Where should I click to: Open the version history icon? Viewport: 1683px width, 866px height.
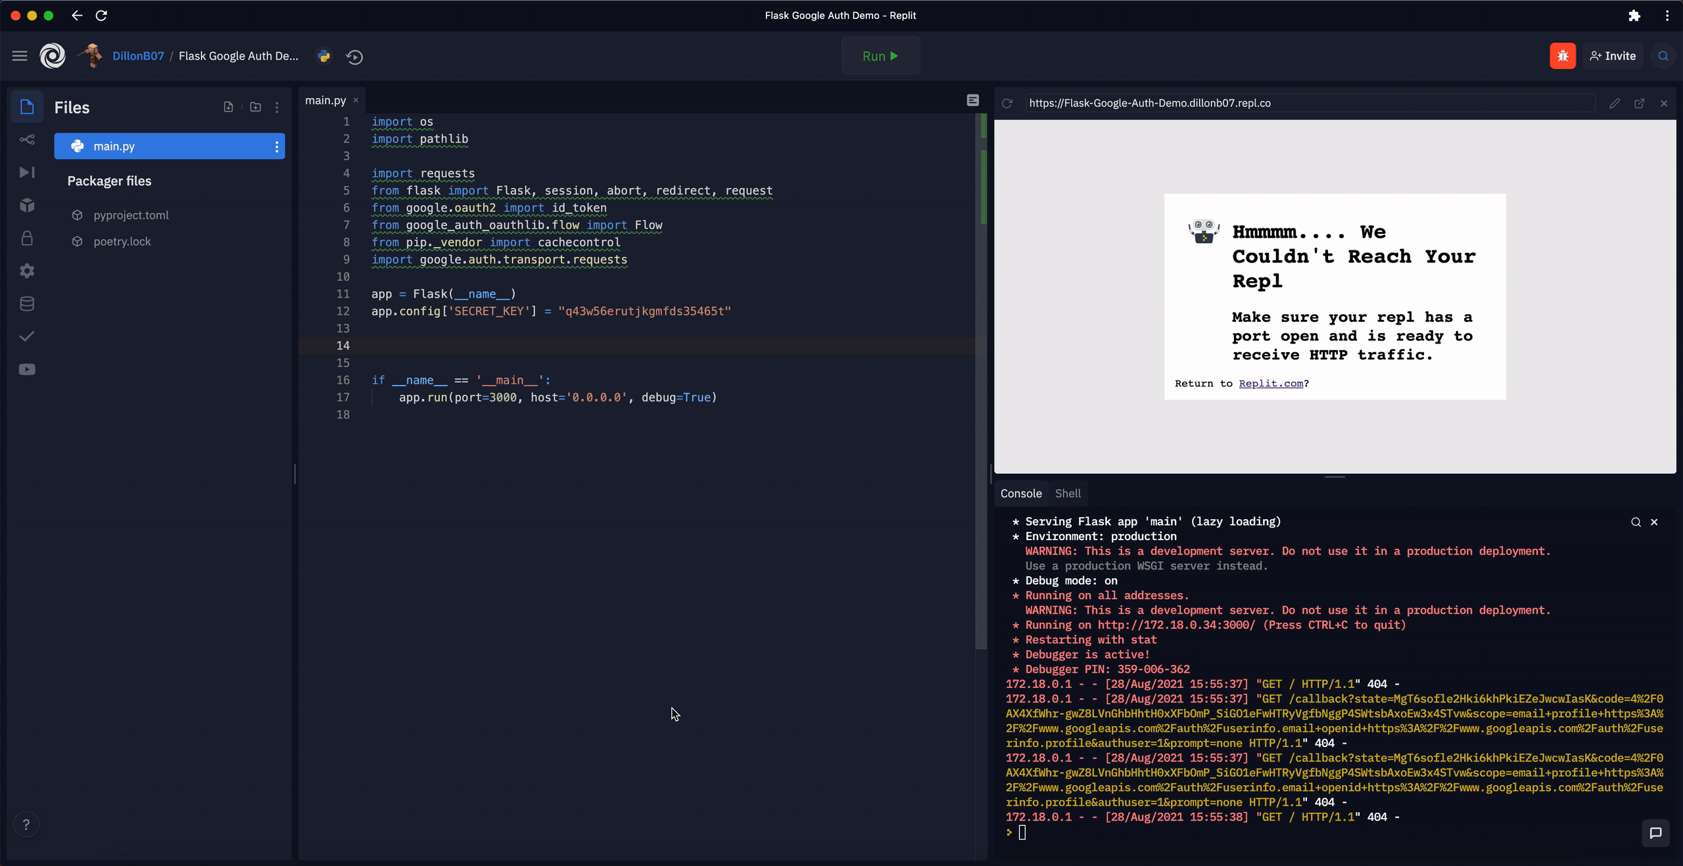pyautogui.click(x=354, y=57)
